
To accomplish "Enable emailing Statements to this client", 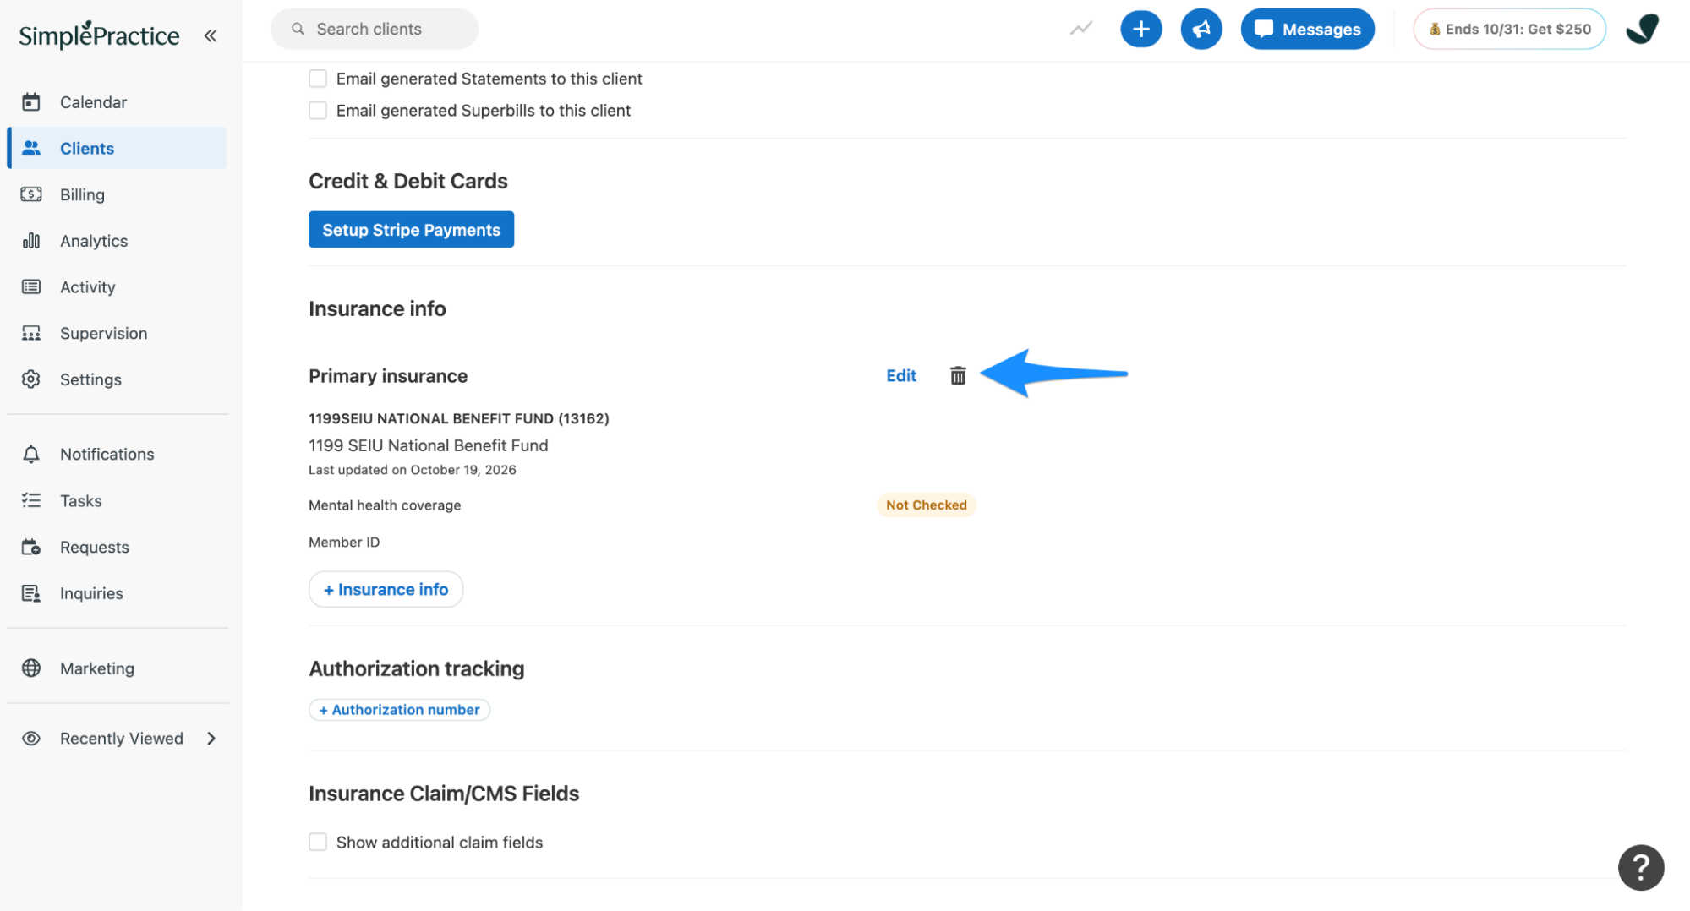I will (318, 79).
